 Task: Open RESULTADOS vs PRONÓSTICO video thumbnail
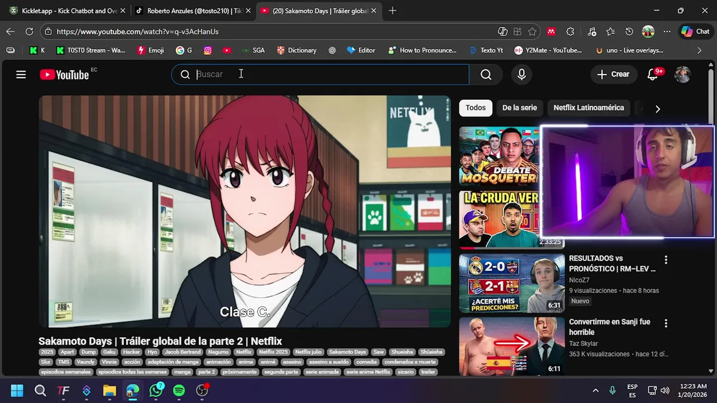pyautogui.click(x=512, y=283)
